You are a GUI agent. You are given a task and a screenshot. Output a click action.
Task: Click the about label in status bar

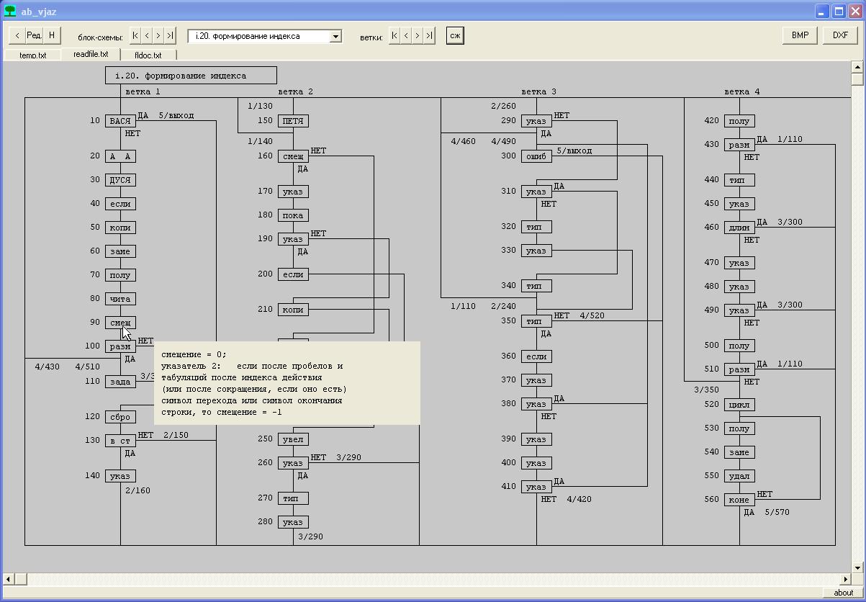click(x=843, y=593)
